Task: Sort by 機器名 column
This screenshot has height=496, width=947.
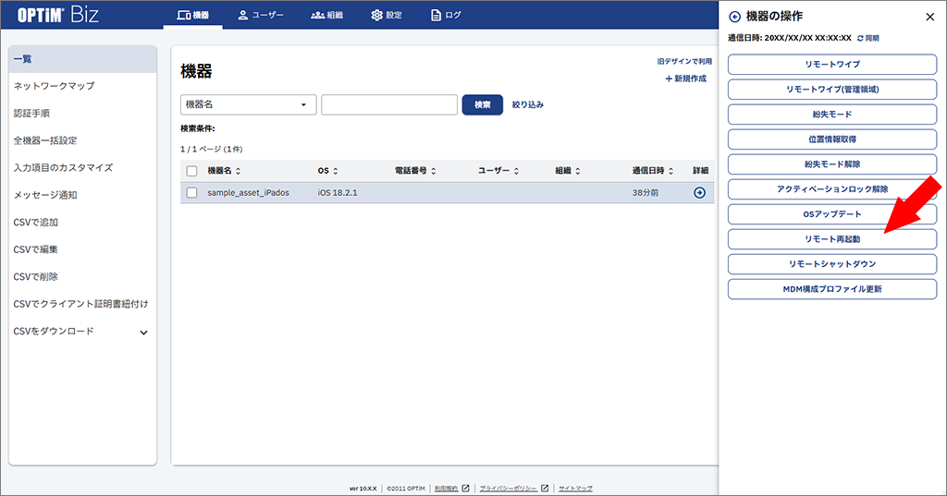Action: click(x=224, y=171)
